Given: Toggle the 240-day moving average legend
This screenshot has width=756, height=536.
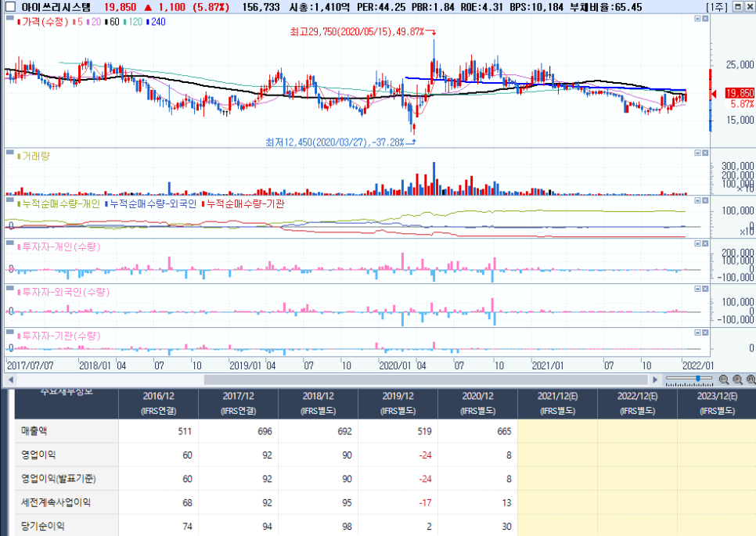Looking at the screenshot, I should click(x=156, y=22).
